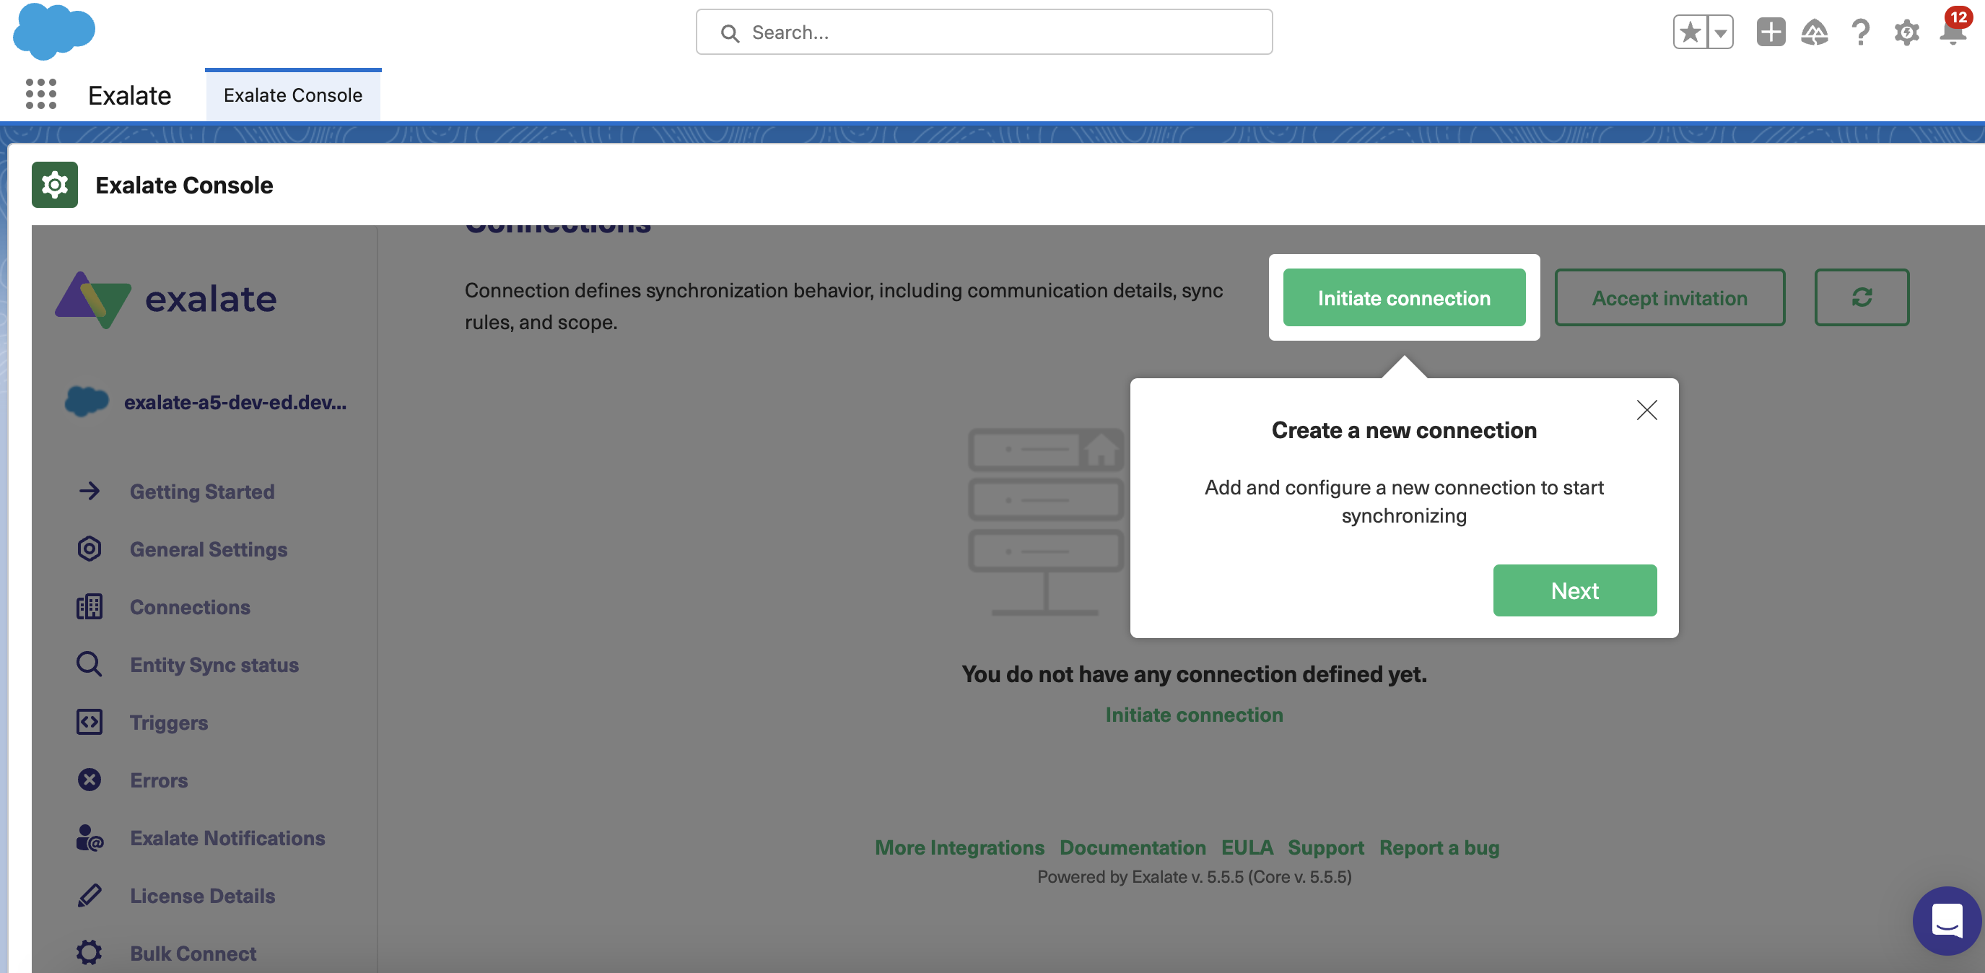Viewport: 1985px width, 973px height.
Task: Click the Errors cross circle icon
Action: [x=90, y=780]
